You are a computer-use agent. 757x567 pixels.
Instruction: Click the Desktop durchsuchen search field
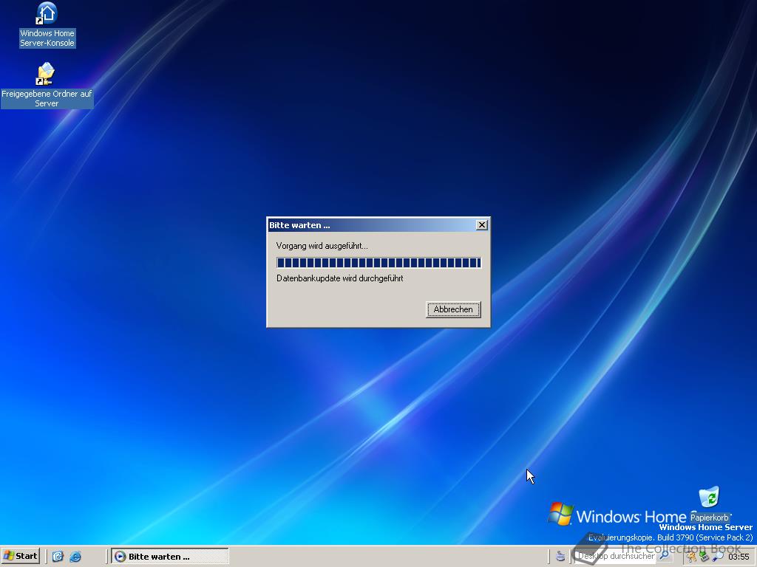pos(615,556)
